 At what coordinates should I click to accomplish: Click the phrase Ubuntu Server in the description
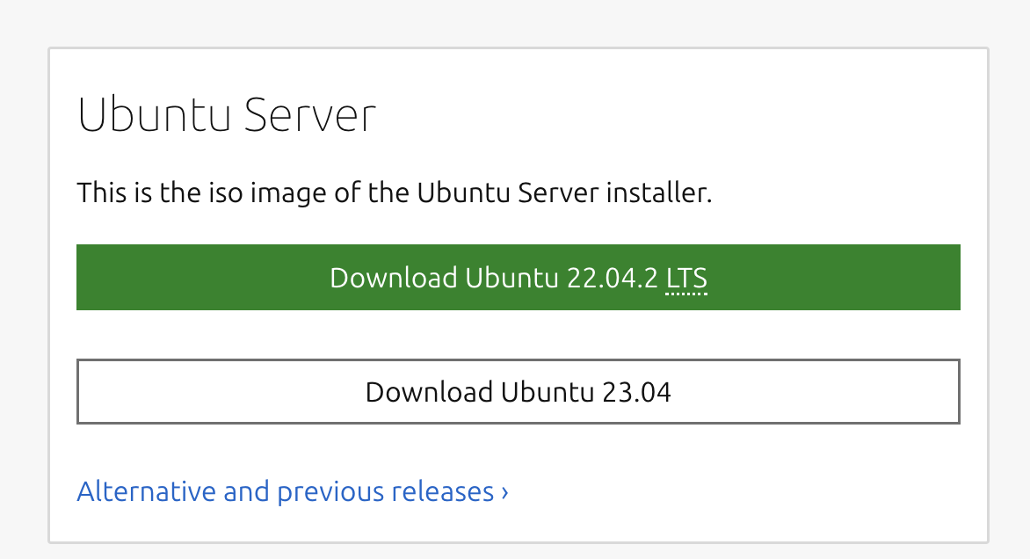pos(508,192)
